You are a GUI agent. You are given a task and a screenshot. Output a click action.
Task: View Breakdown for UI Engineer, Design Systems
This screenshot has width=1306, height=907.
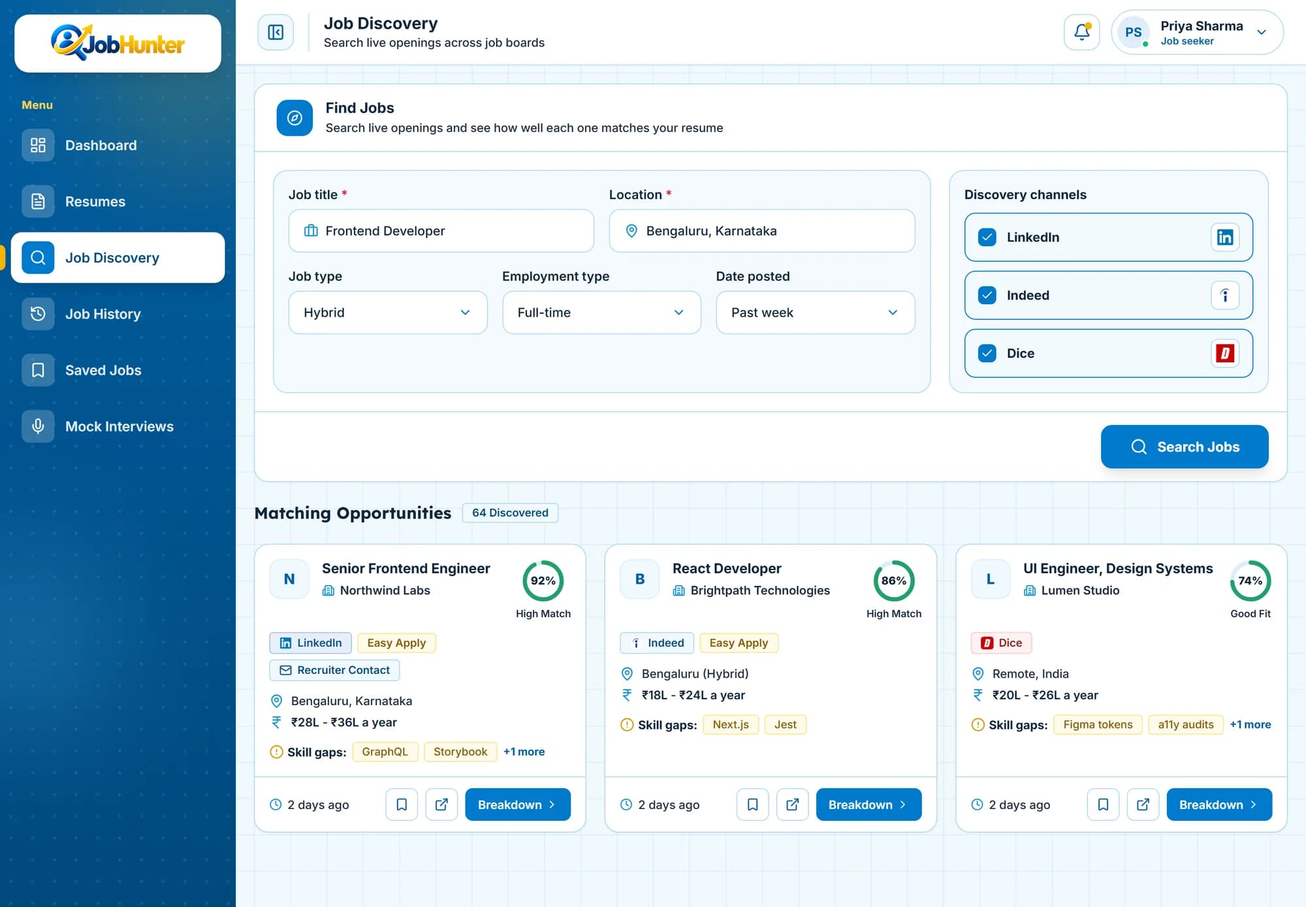[x=1219, y=804]
